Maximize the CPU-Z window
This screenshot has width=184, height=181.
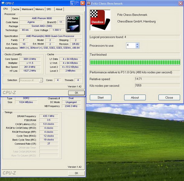(78, 3)
